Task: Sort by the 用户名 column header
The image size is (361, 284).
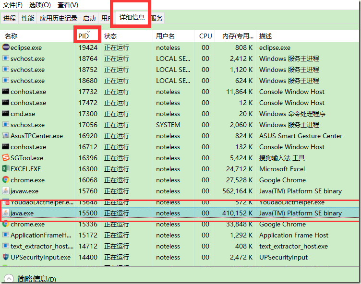Action: [173, 36]
